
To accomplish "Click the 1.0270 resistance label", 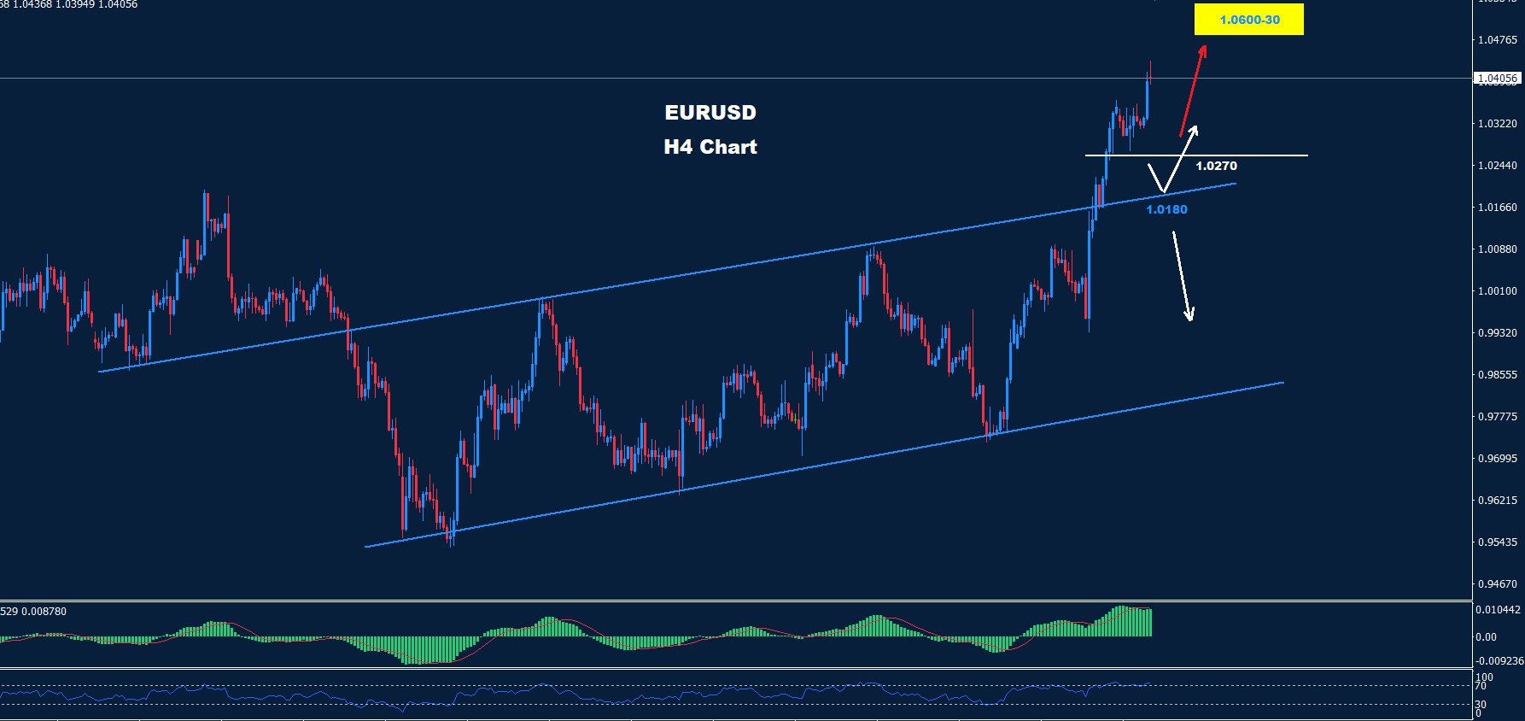I will point(1216,166).
